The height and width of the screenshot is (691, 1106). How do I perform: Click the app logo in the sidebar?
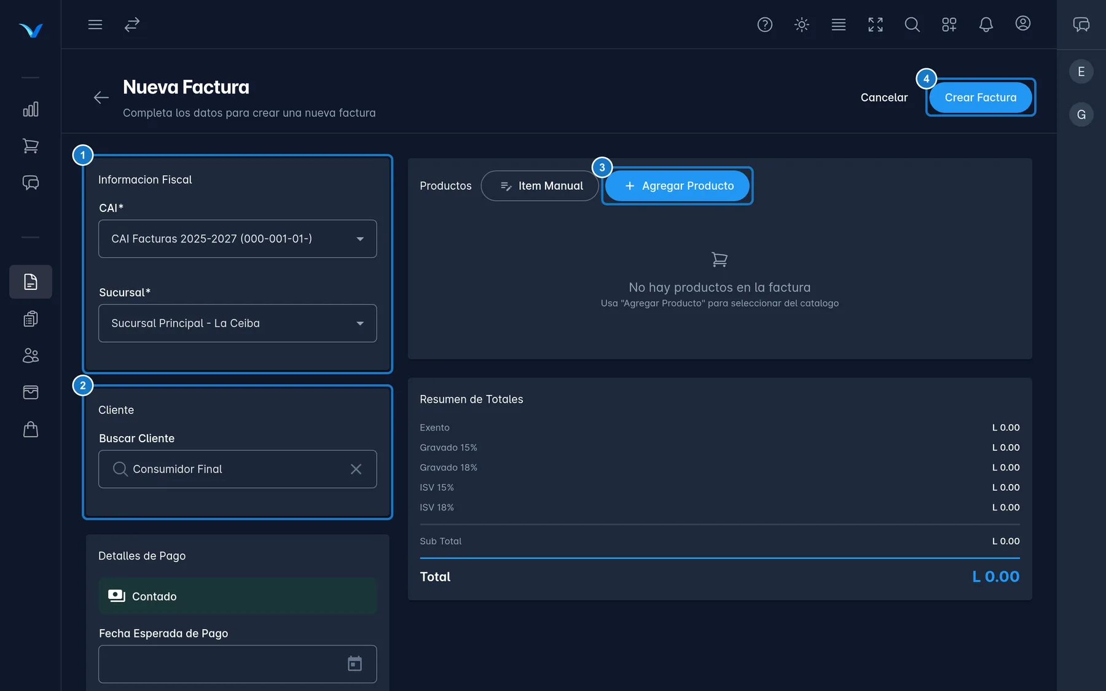tap(31, 30)
